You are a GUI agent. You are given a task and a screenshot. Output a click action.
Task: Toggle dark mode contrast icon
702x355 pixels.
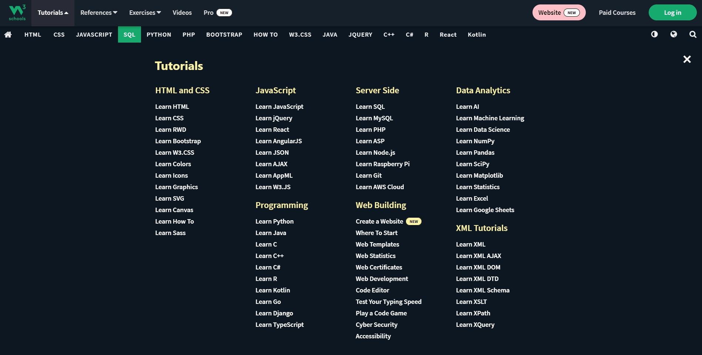point(654,34)
